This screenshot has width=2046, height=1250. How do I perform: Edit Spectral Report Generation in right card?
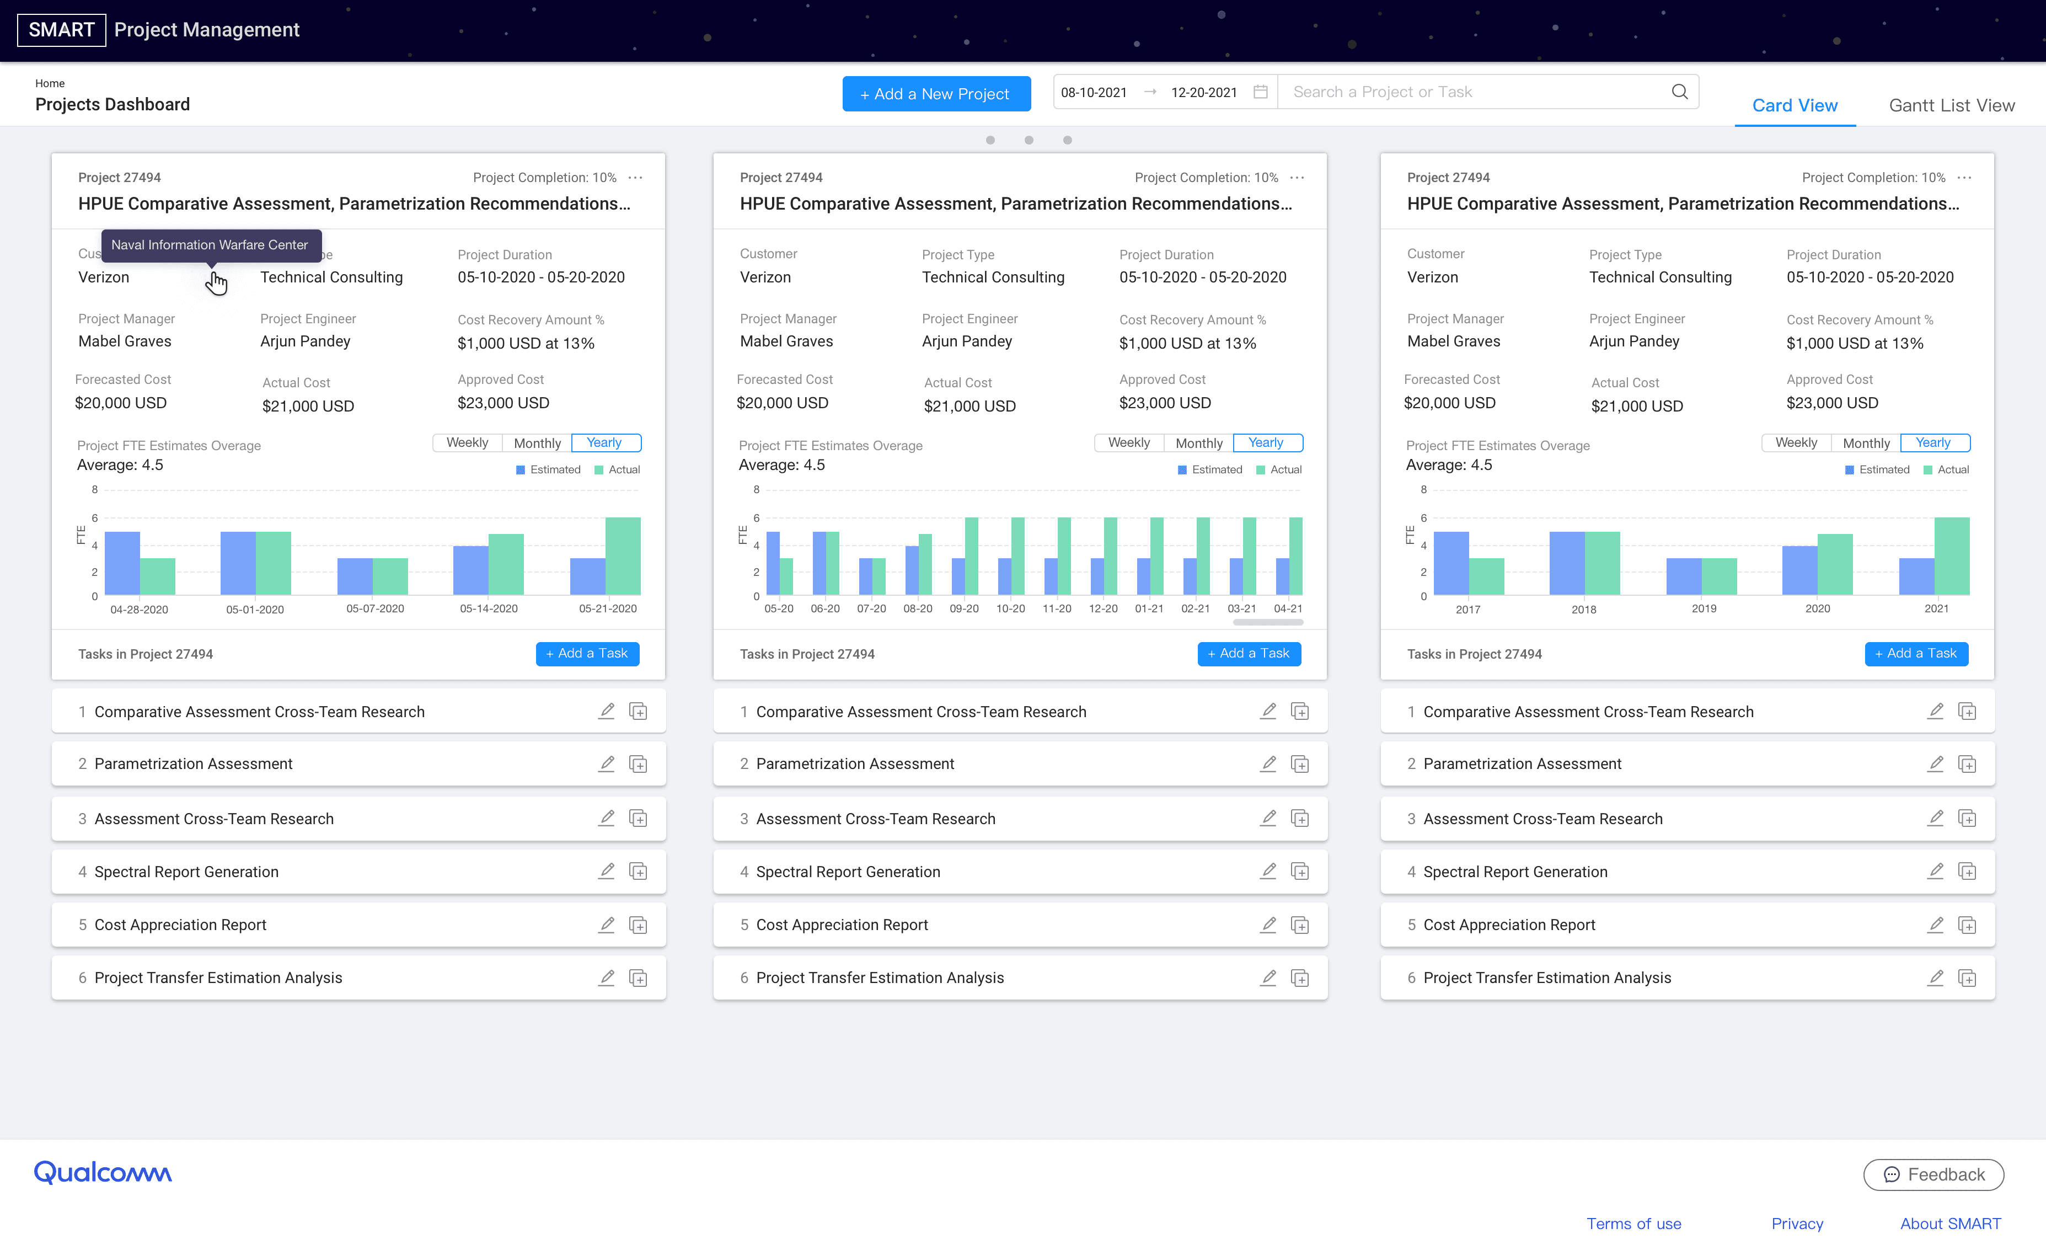pyautogui.click(x=1936, y=871)
